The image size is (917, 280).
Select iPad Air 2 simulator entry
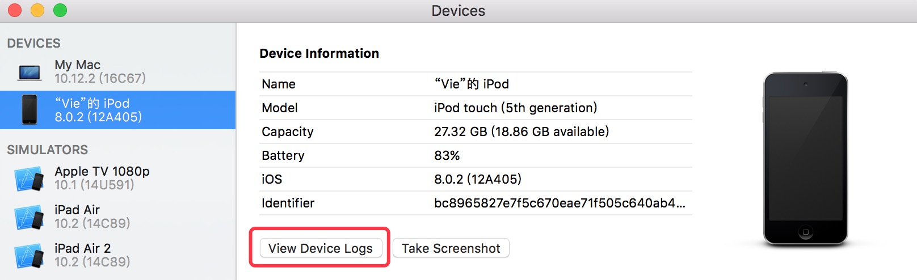tap(117, 255)
